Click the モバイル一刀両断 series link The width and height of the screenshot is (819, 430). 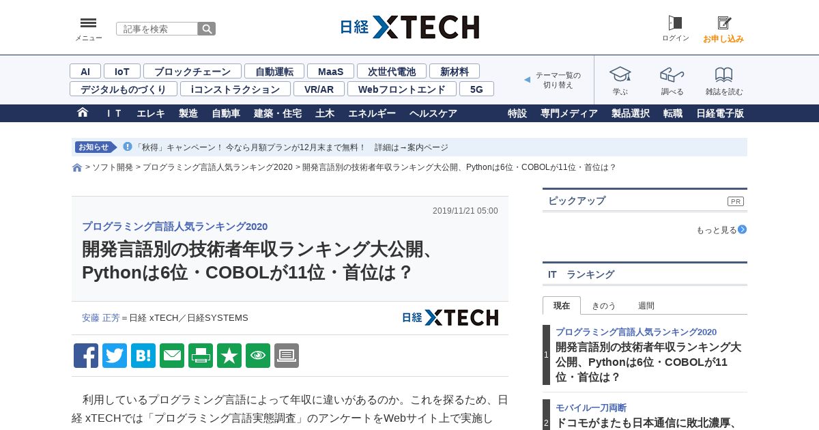[x=591, y=407]
